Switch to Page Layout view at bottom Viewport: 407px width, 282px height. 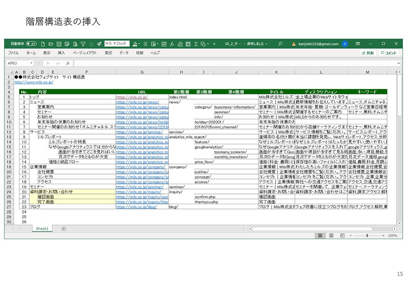click(x=331, y=236)
